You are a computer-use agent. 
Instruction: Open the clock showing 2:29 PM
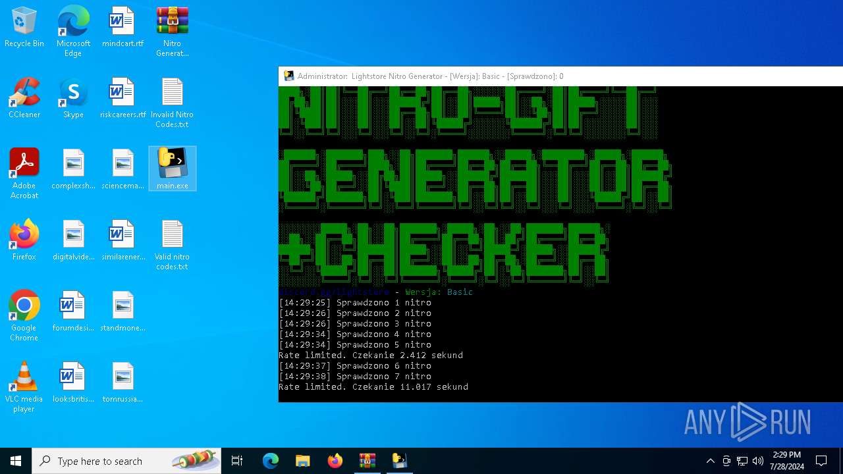(x=787, y=461)
